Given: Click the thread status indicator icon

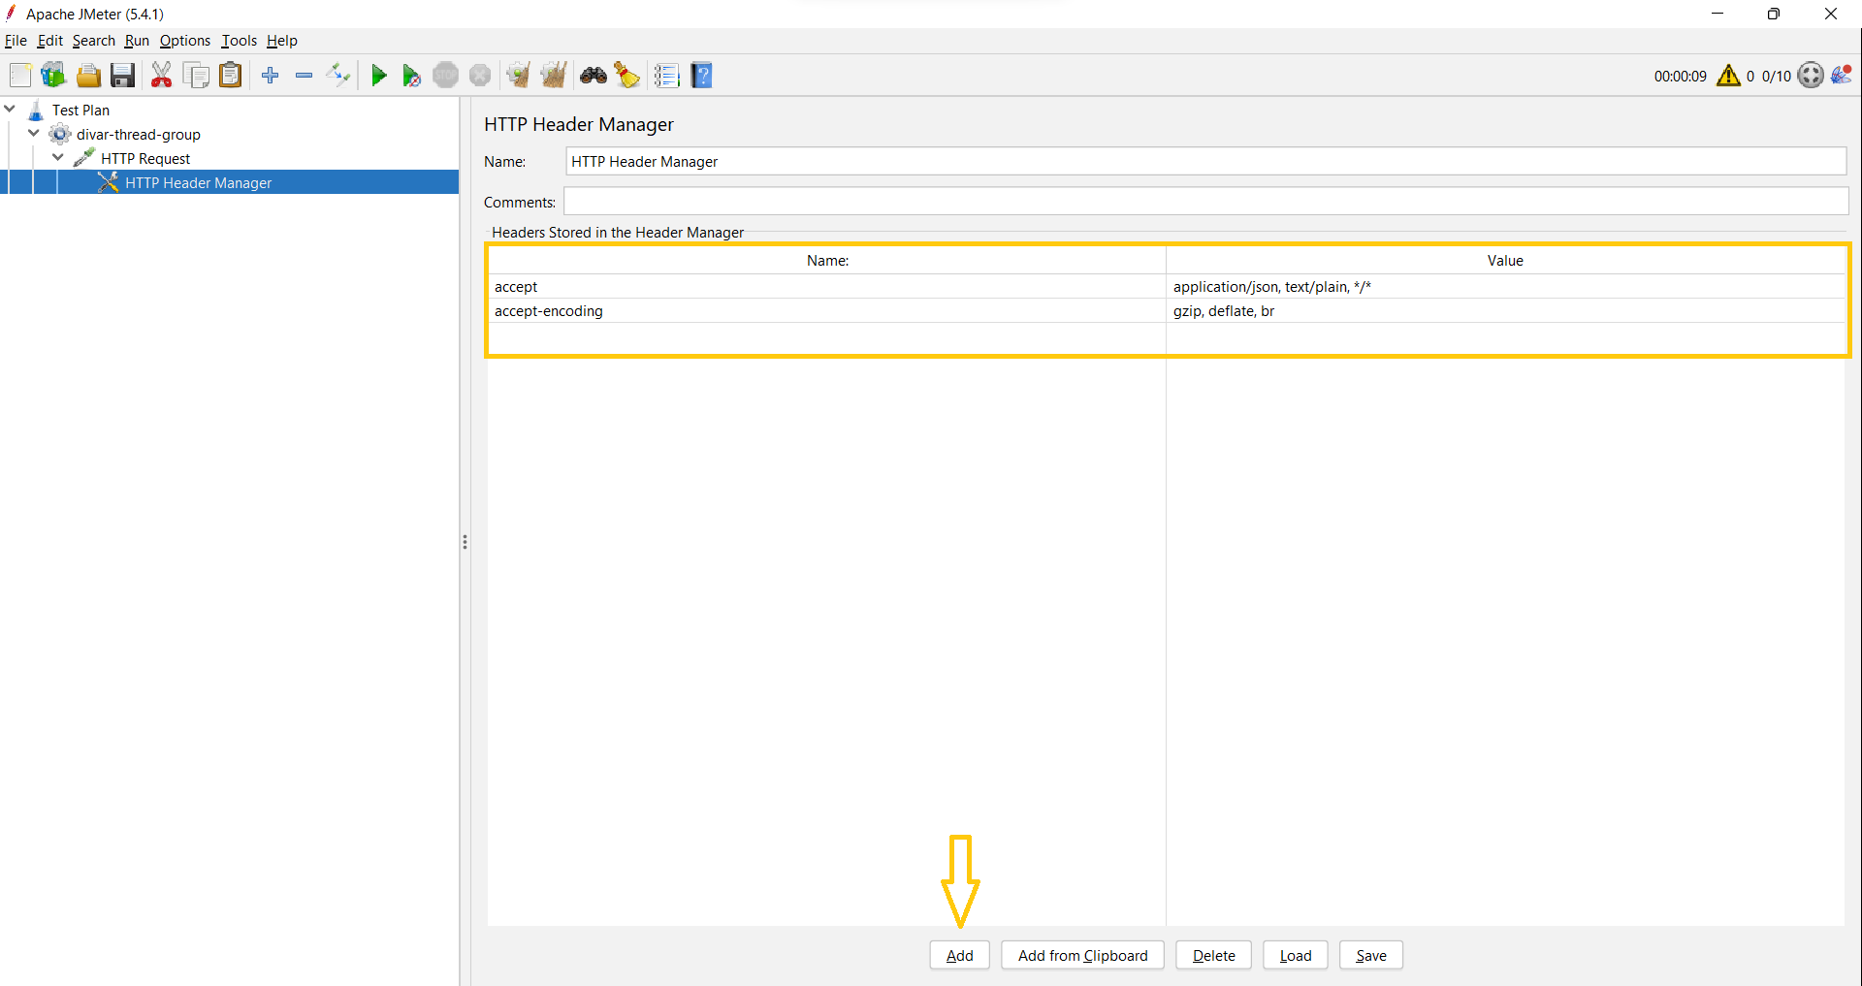Looking at the screenshot, I should pos(1811,76).
